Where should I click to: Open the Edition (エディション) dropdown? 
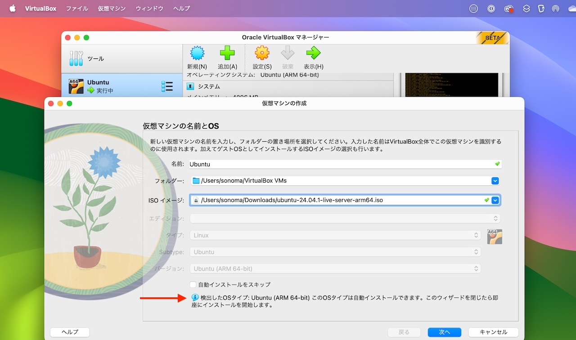[x=346, y=219]
